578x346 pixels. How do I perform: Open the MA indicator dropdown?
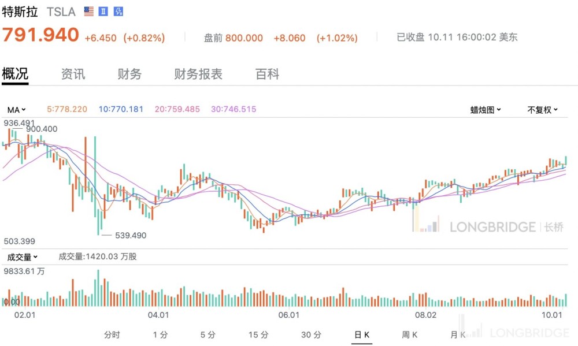16,109
